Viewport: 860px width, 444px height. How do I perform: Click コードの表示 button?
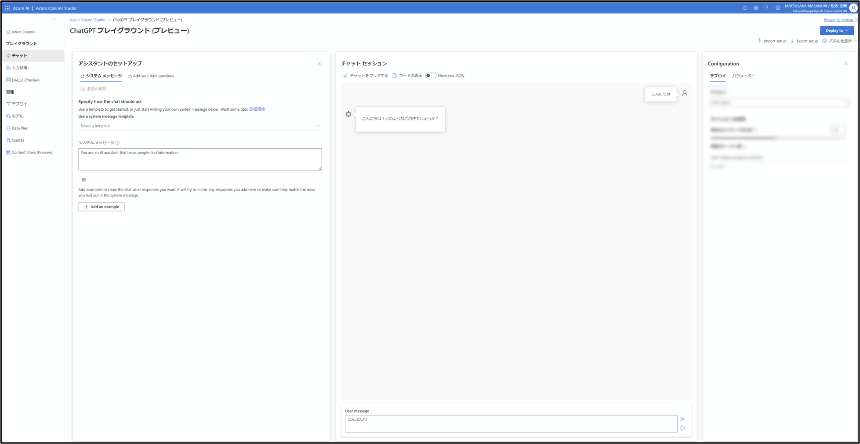click(x=407, y=76)
